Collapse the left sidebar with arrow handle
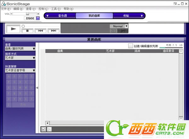This screenshot has height=139, width=189. (x=37, y=88)
